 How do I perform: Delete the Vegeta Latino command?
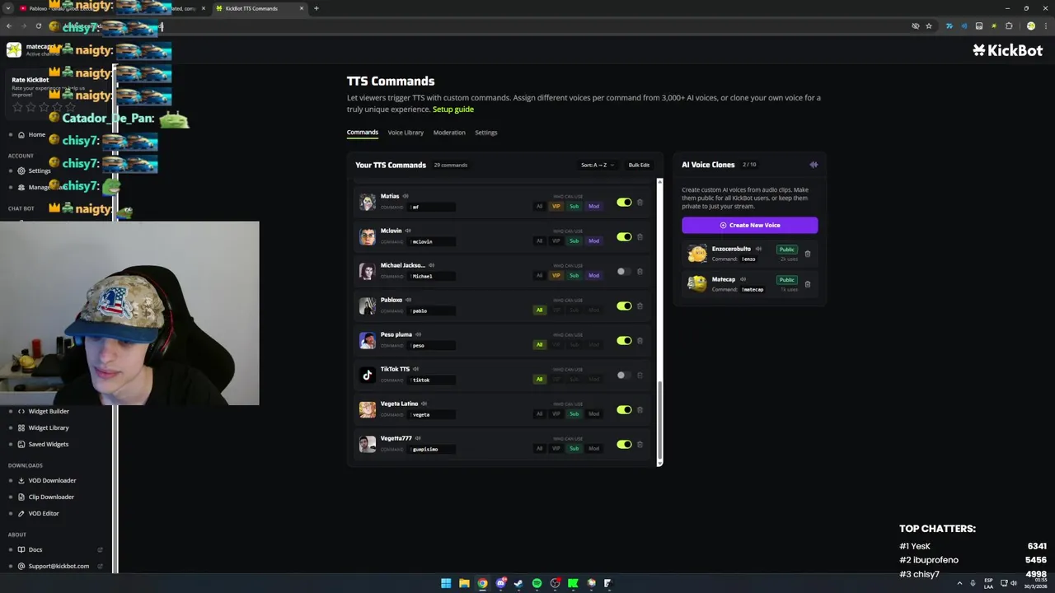[x=640, y=409]
